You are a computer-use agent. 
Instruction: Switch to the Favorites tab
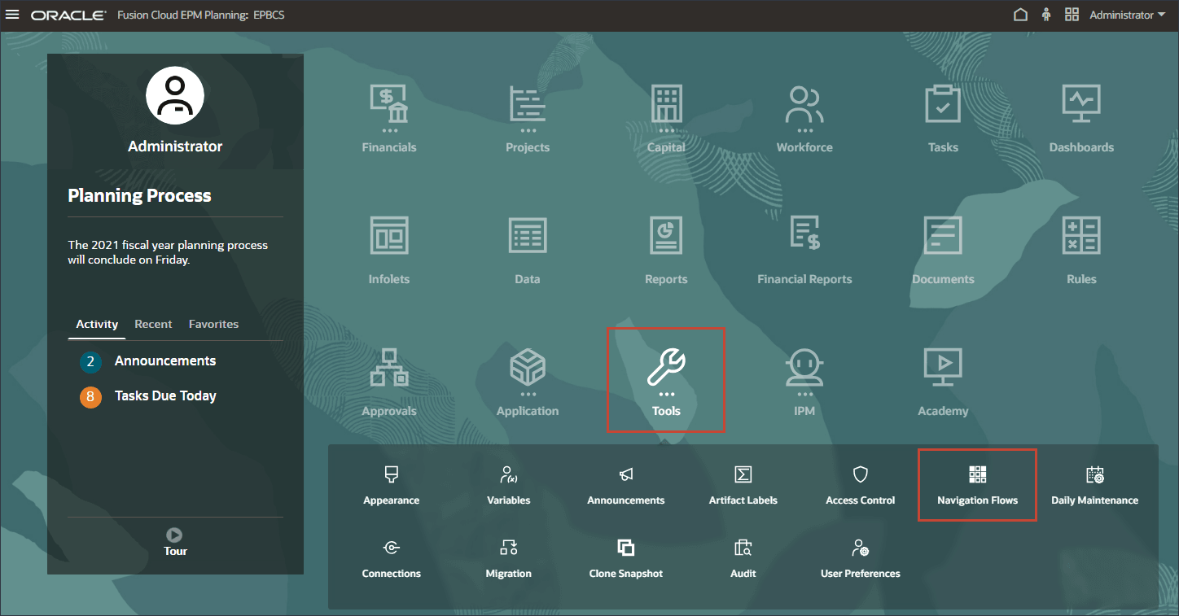(x=213, y=324)
